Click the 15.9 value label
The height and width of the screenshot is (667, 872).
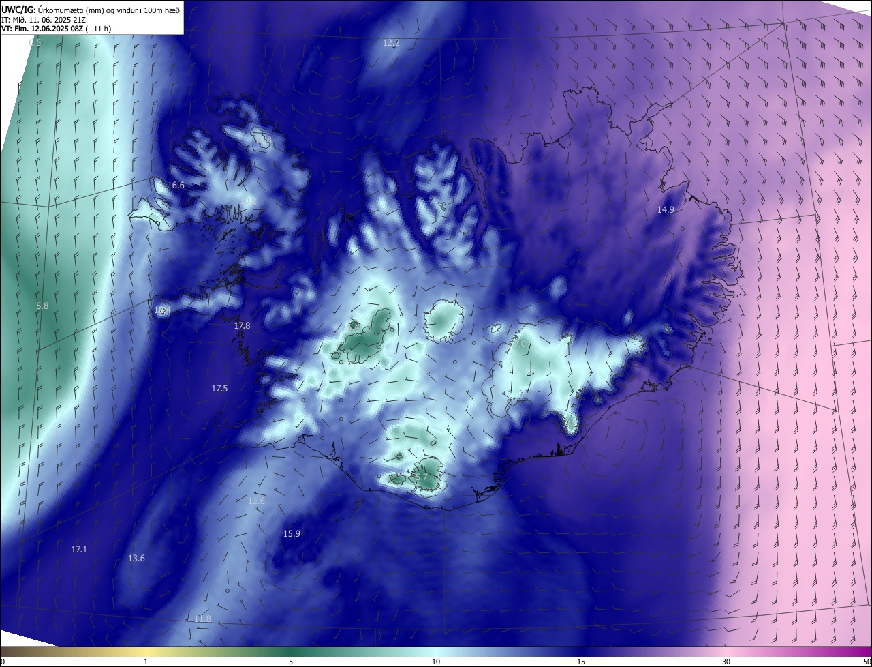point(292,533)
